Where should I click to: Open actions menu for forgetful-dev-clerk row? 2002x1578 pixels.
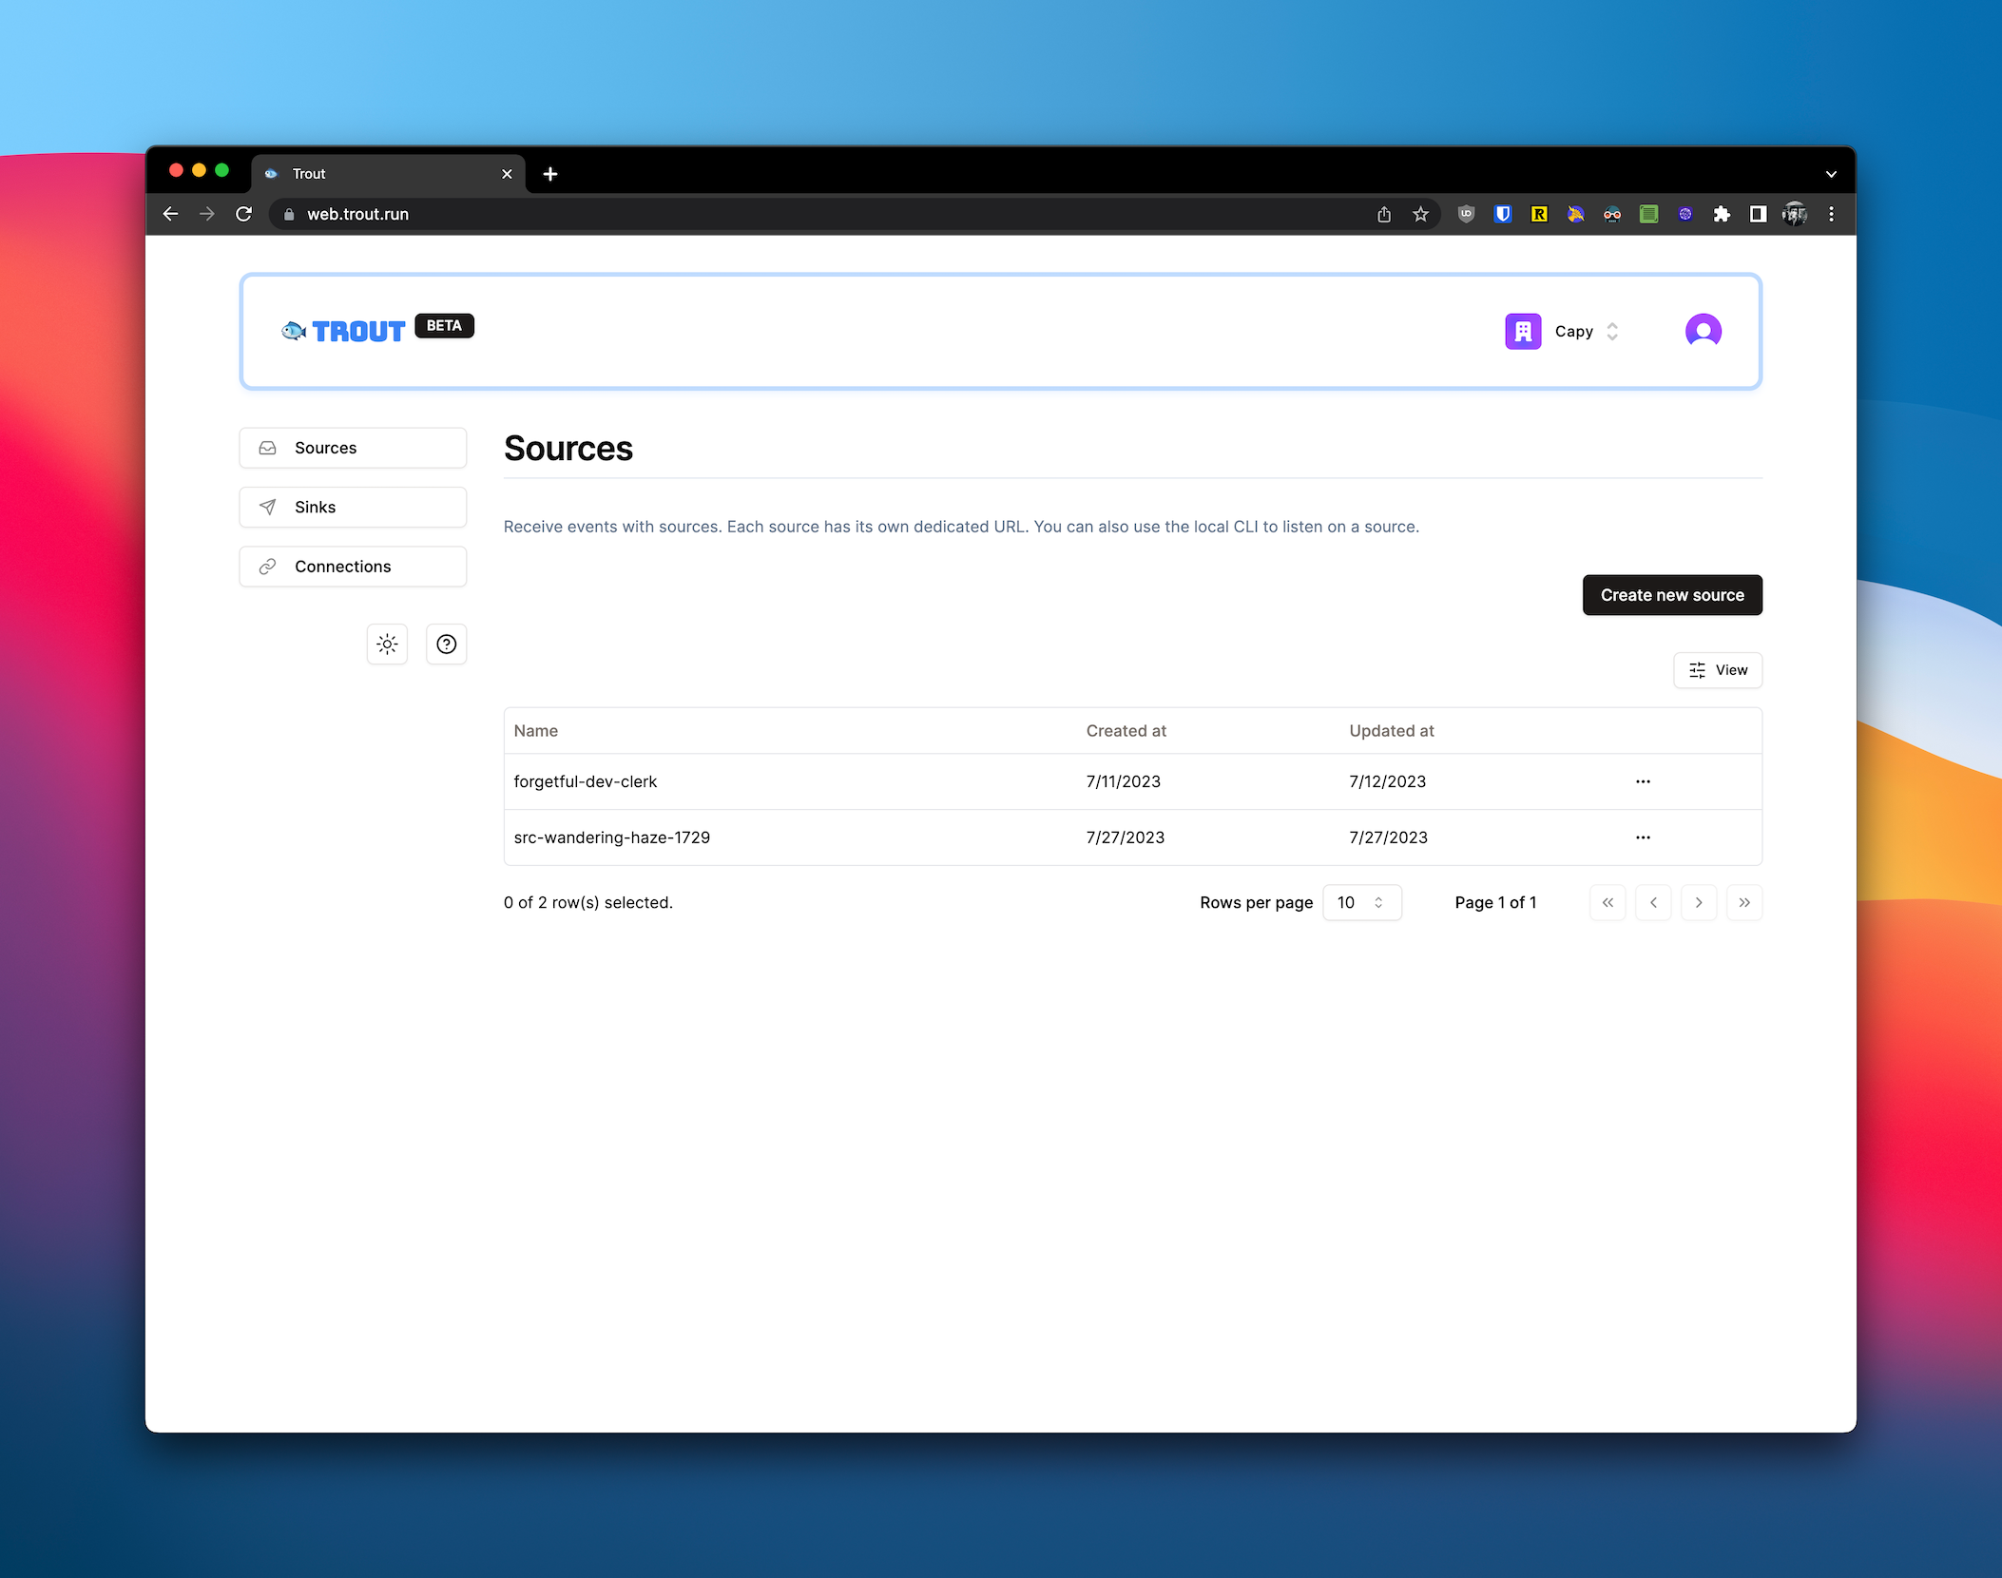pyautogui.click(x=1643, y=781)
